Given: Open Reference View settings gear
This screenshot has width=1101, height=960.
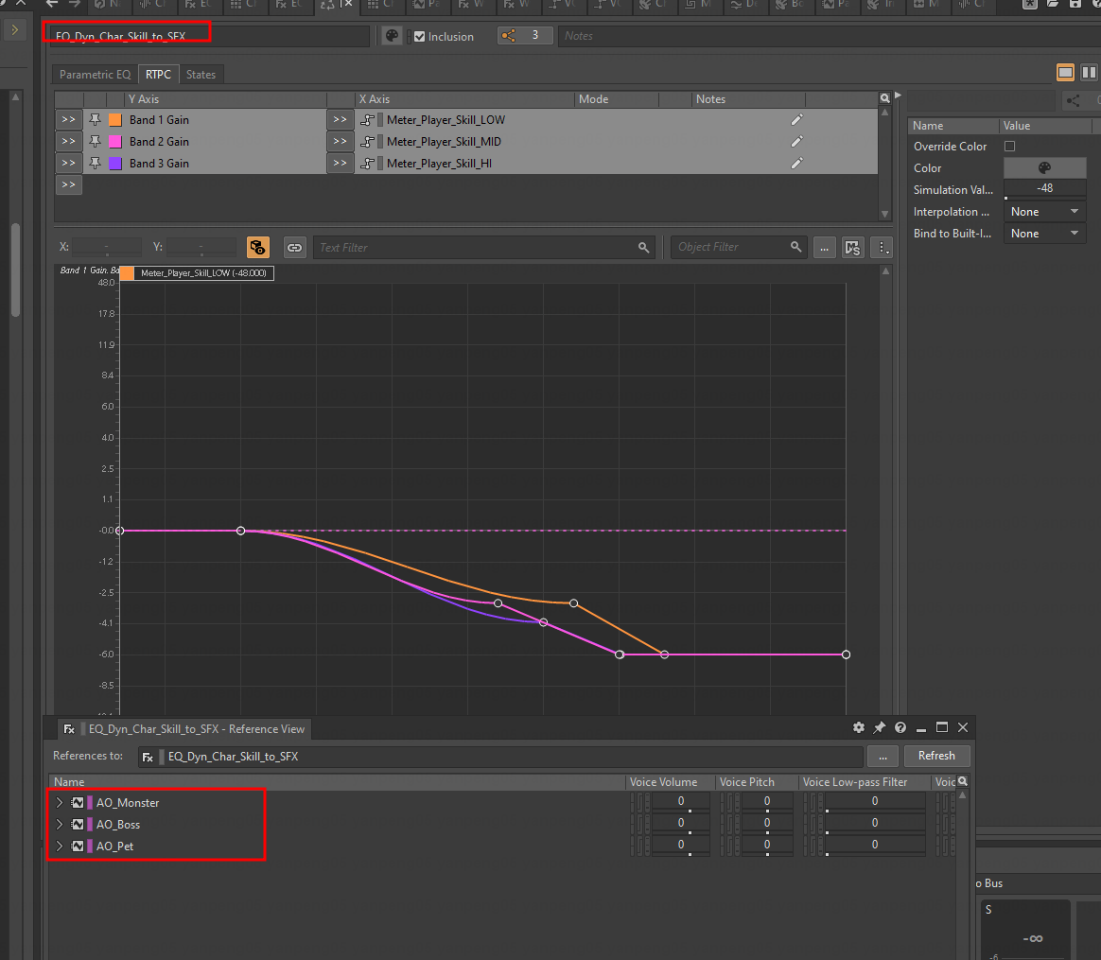Looking at the screenshot, I should point(858,727).
